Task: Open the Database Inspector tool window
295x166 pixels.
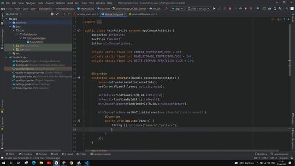Action: click(100, 154)
